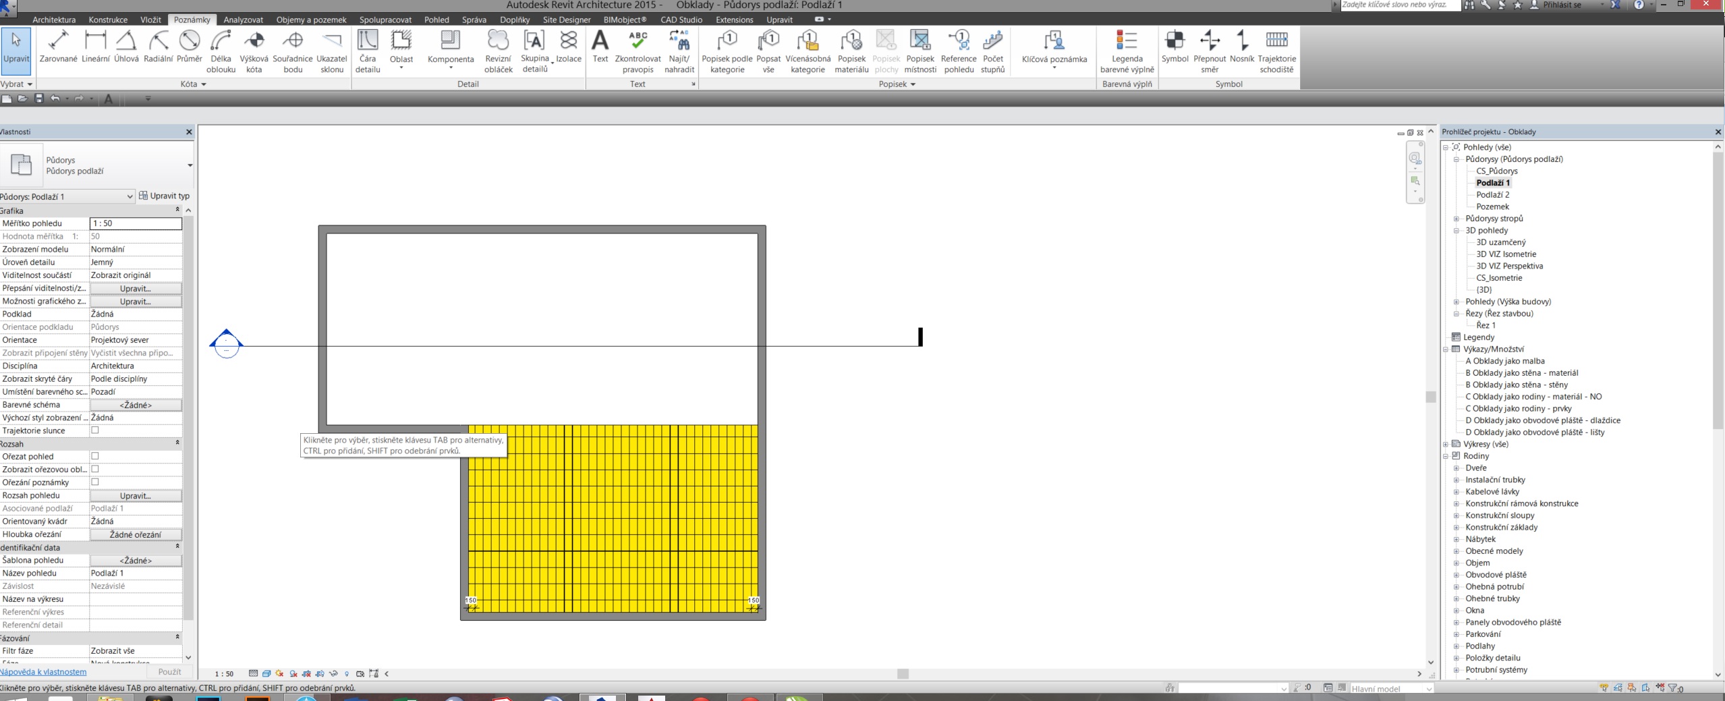This screenshot has width=1725, height=701.
Task: Expand the Půdorysy stropů tree node
Action: [x=1456, y=219]
